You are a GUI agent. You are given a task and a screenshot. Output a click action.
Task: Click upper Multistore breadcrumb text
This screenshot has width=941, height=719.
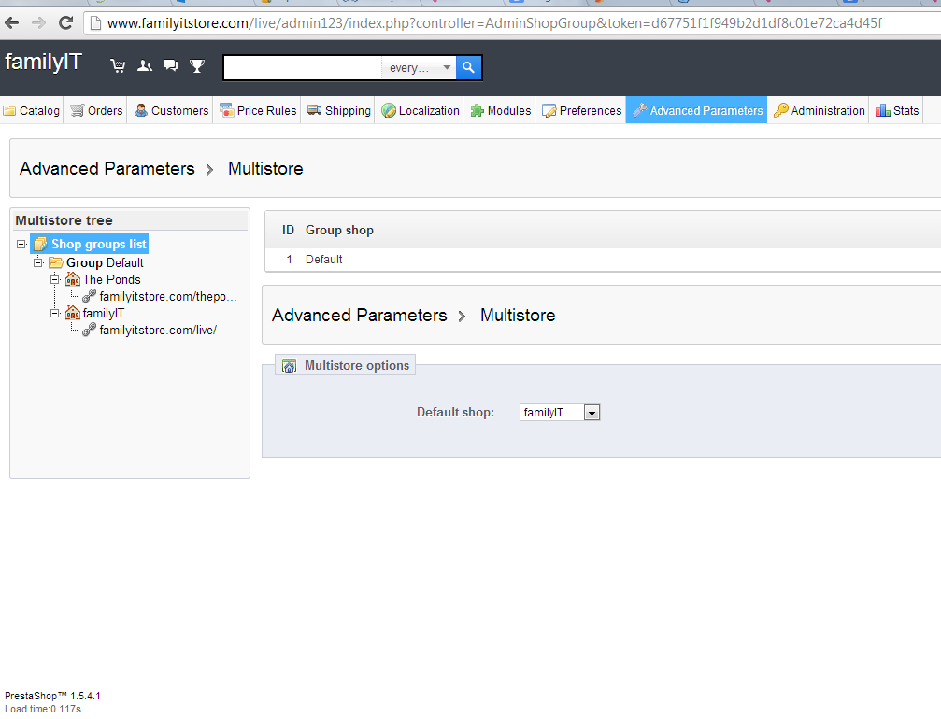(265, 168)
